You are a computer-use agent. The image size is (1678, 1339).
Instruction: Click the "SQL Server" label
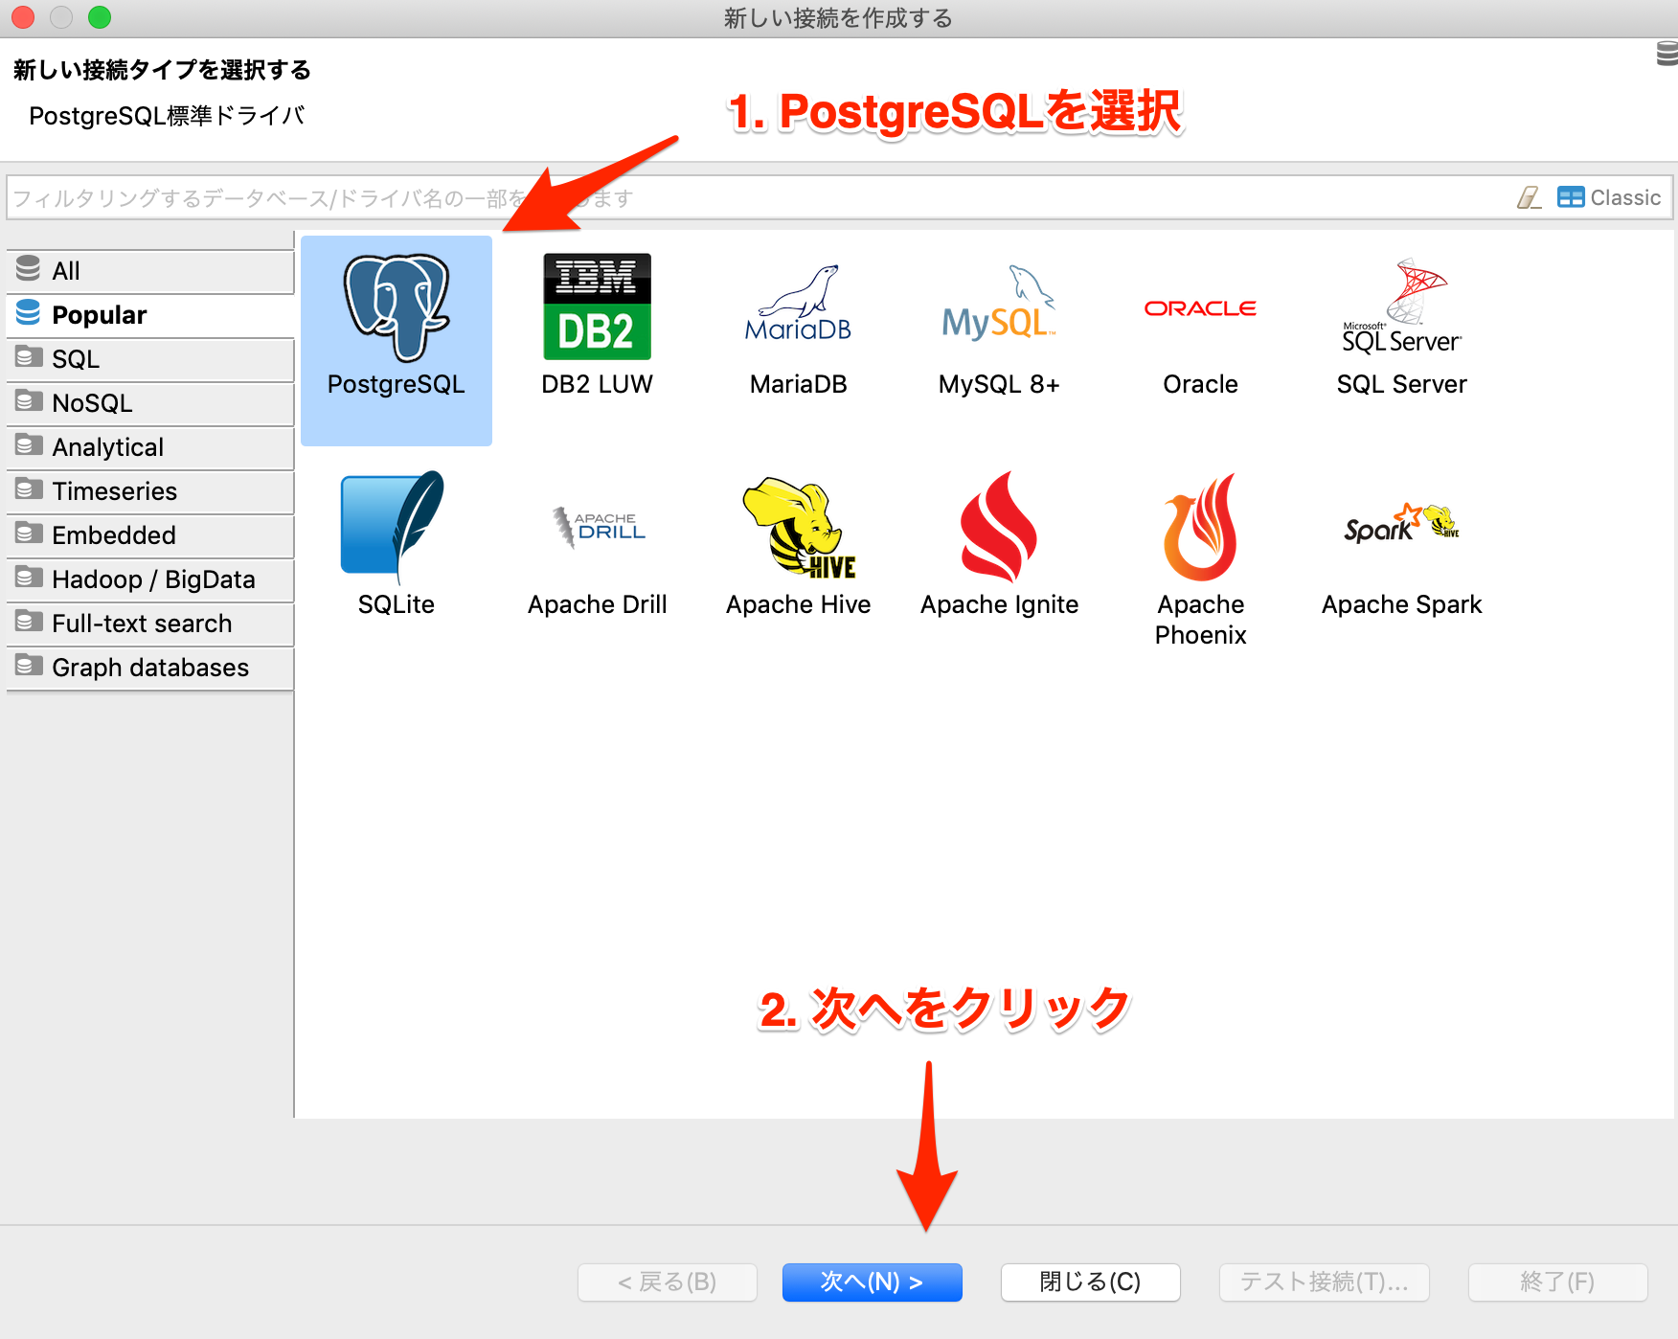tap(1402, 384)
